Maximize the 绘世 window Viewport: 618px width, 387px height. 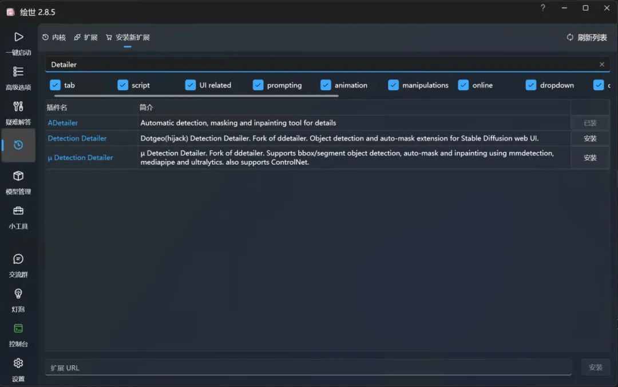(586, 8)
